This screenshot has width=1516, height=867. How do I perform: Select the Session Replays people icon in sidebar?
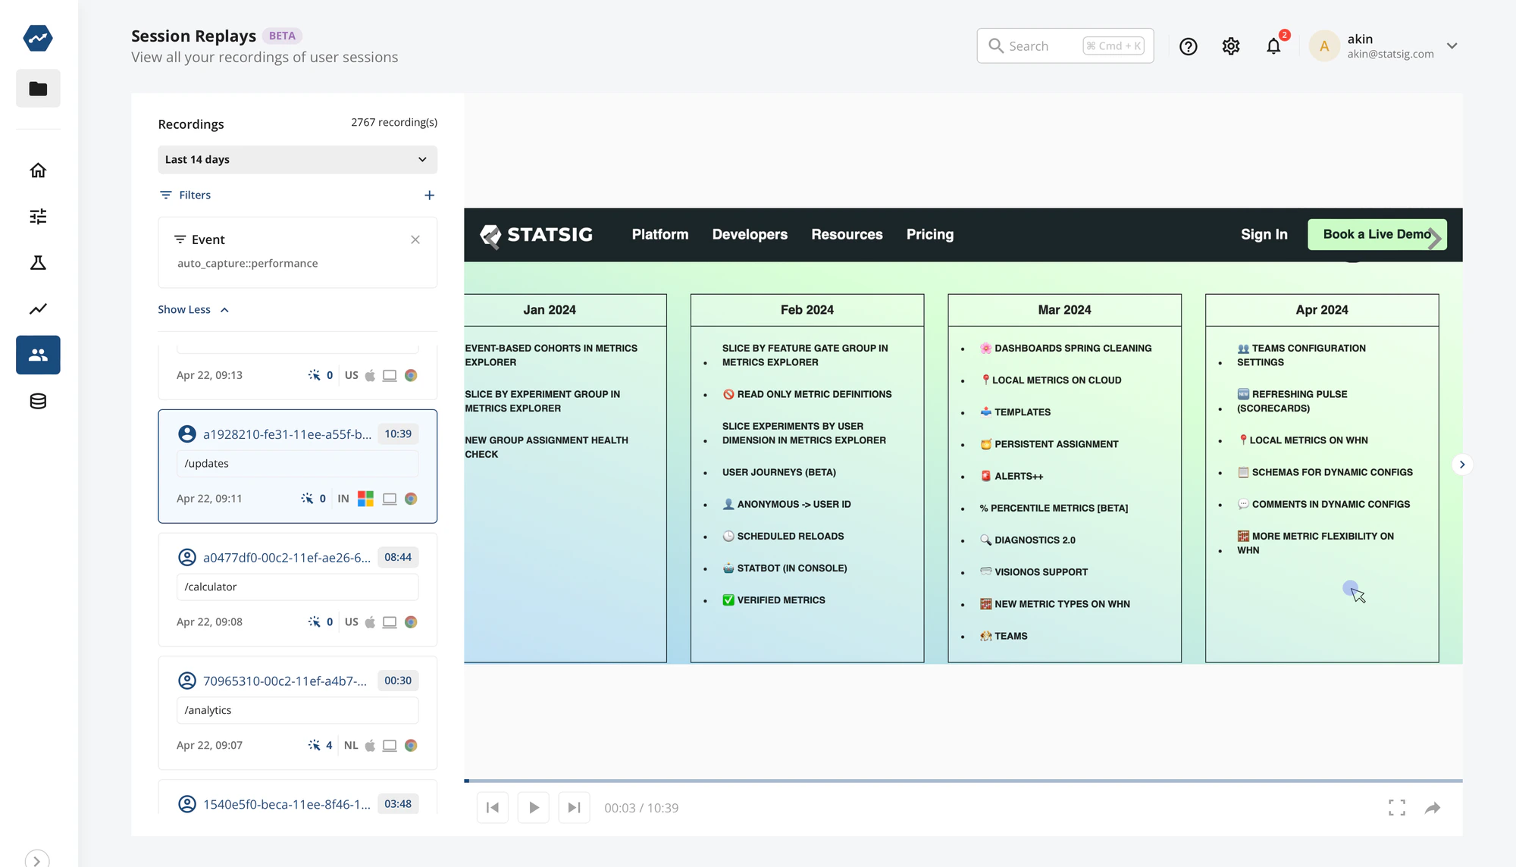[38, 355]
